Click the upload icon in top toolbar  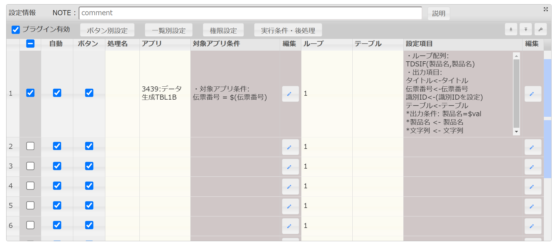(526, 29)
